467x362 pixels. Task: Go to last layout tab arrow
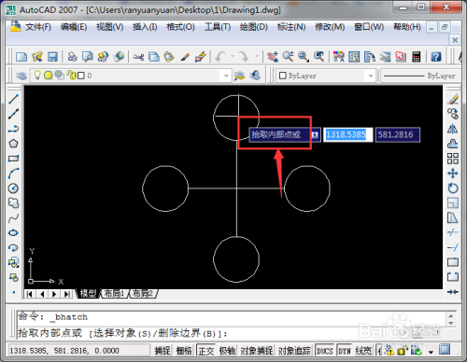(x=66, y=294)
